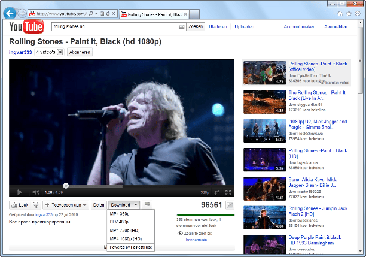Enlarge the player with expand icon
The image size is (366, 257).
(x=217, y=192)
